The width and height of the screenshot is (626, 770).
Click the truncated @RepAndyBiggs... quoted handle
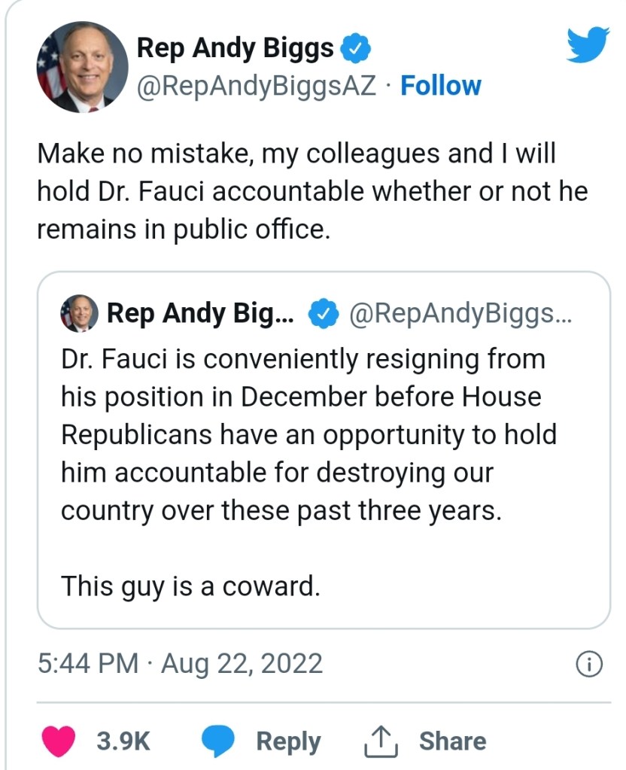tap(460, 313)
